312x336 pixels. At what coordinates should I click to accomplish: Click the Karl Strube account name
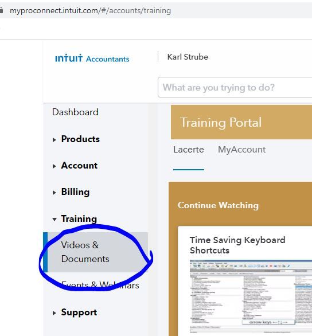(188, 57)
